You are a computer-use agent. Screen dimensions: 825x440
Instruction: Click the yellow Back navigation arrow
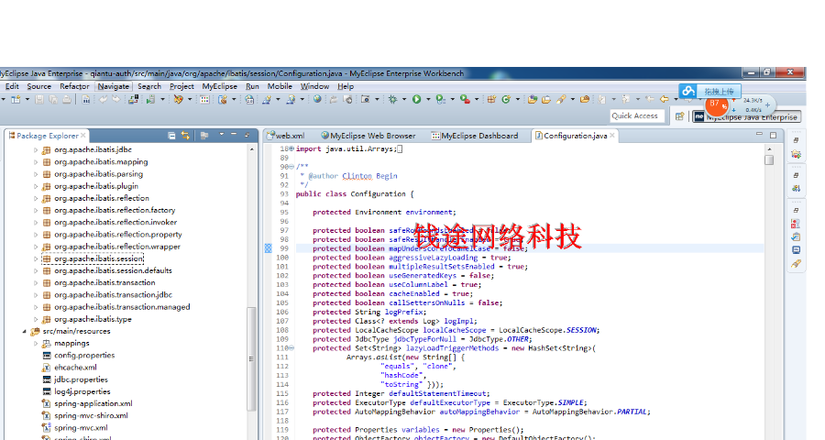pyautogui.click(x=665, y=99)
